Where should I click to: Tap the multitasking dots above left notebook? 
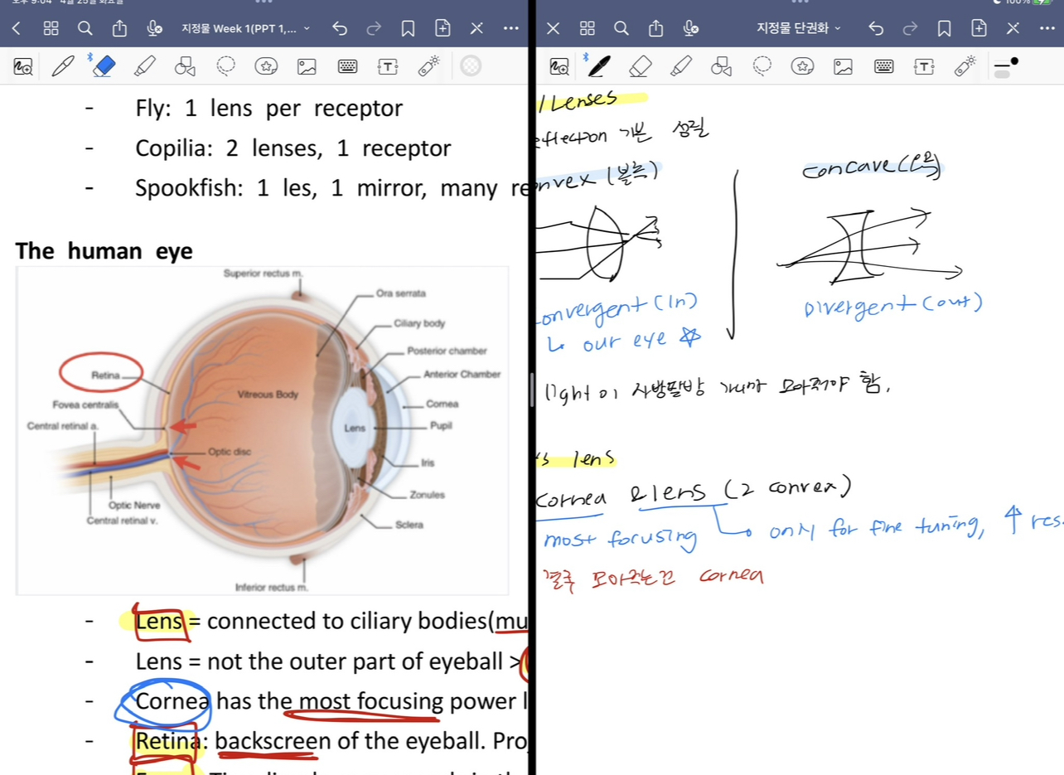[x=265, y=2]
